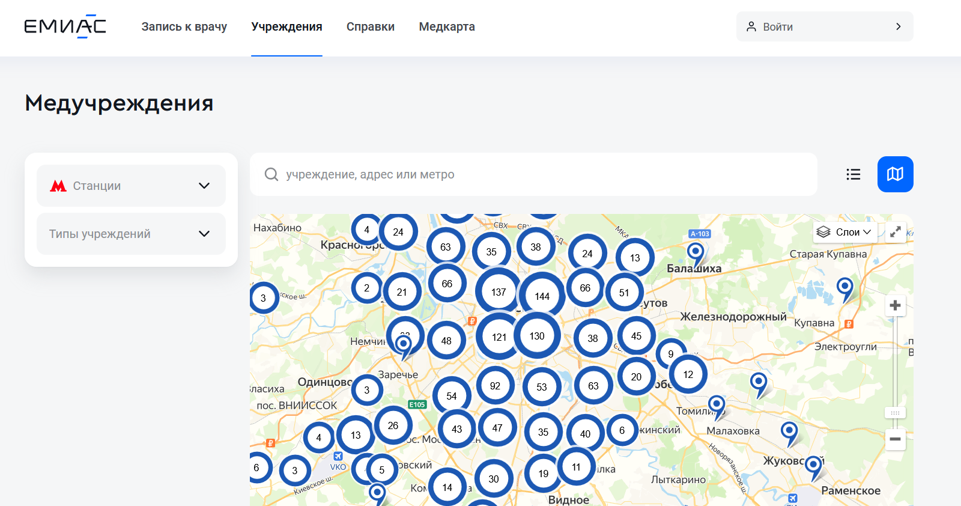This screenshot has height=506, width=961.
Task: Open cluster marker 51
Action: pyautogui.click(x=624, y=293)
